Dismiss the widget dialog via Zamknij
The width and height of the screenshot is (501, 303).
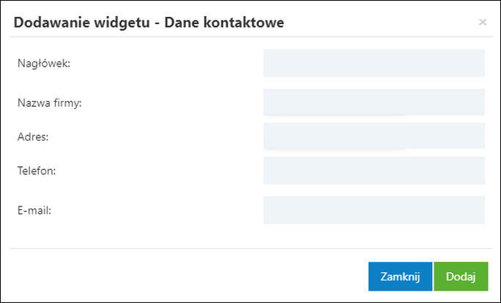coord(400,277)
